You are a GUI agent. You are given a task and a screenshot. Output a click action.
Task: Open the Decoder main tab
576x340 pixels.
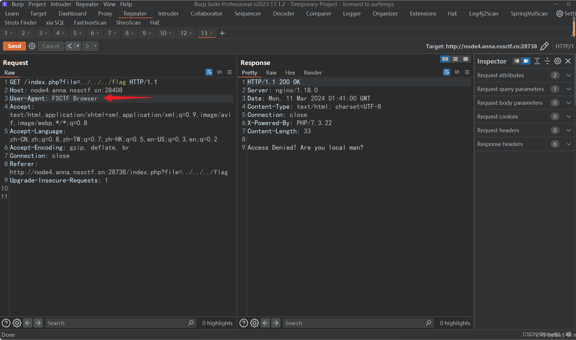click(284, 13)
